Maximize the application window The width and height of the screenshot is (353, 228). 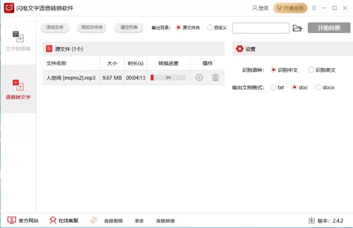pos(335,8)
